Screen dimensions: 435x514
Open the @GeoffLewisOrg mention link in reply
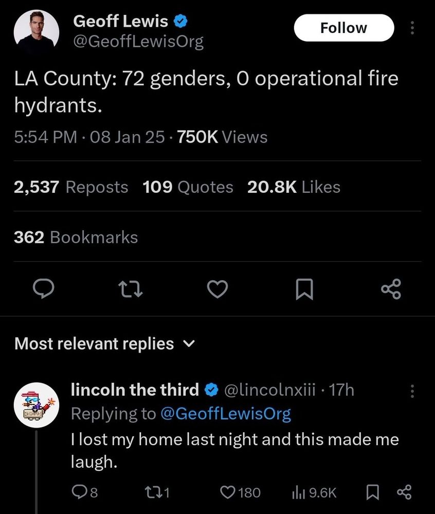coord(226,414)
